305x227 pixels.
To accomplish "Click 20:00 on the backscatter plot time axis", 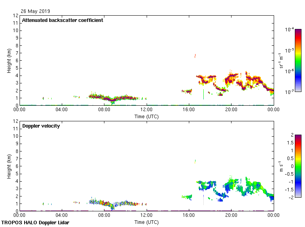I will [x=231, y=110].
